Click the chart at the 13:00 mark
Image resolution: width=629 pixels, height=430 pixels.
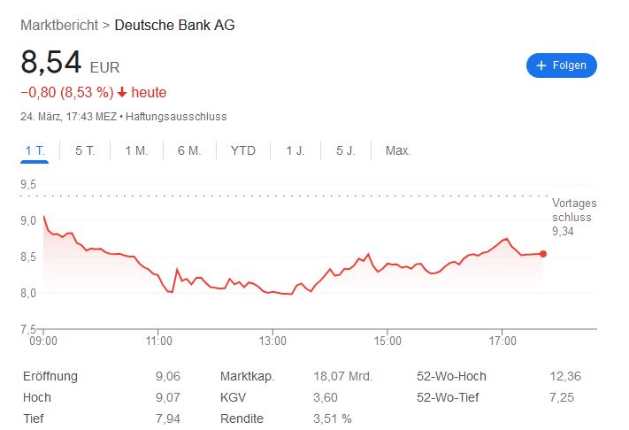(x=272, y=292)
